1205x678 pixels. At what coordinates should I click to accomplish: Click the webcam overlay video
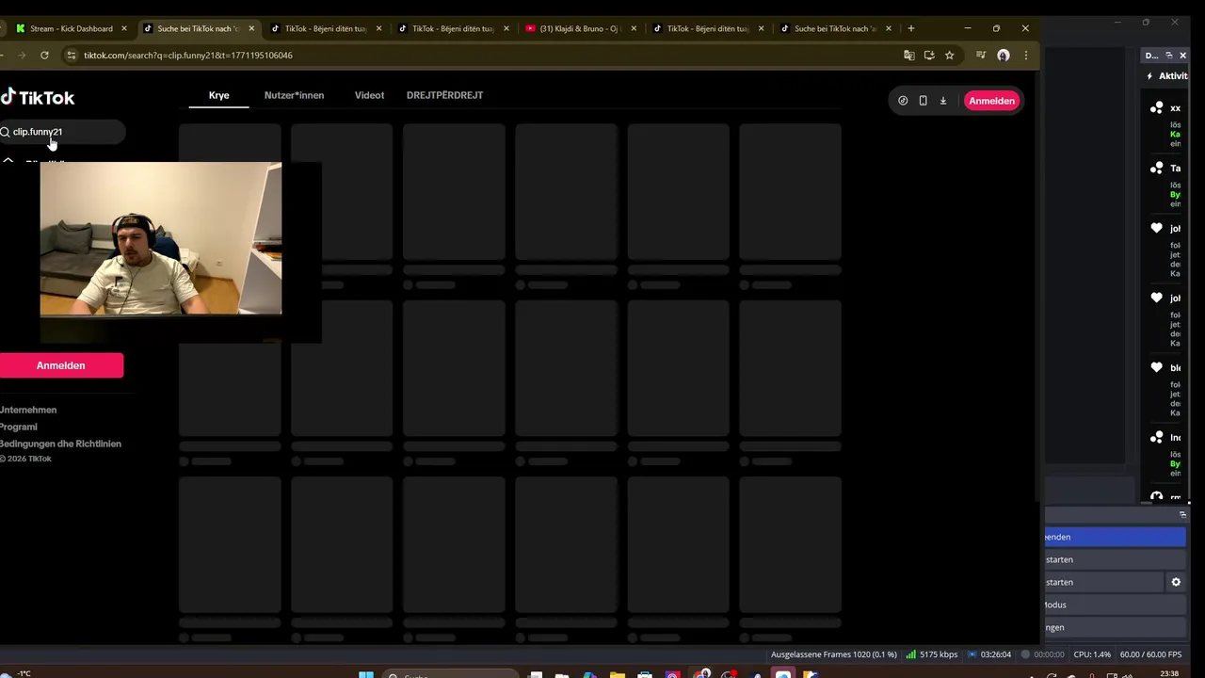click(x=161, y=238)
